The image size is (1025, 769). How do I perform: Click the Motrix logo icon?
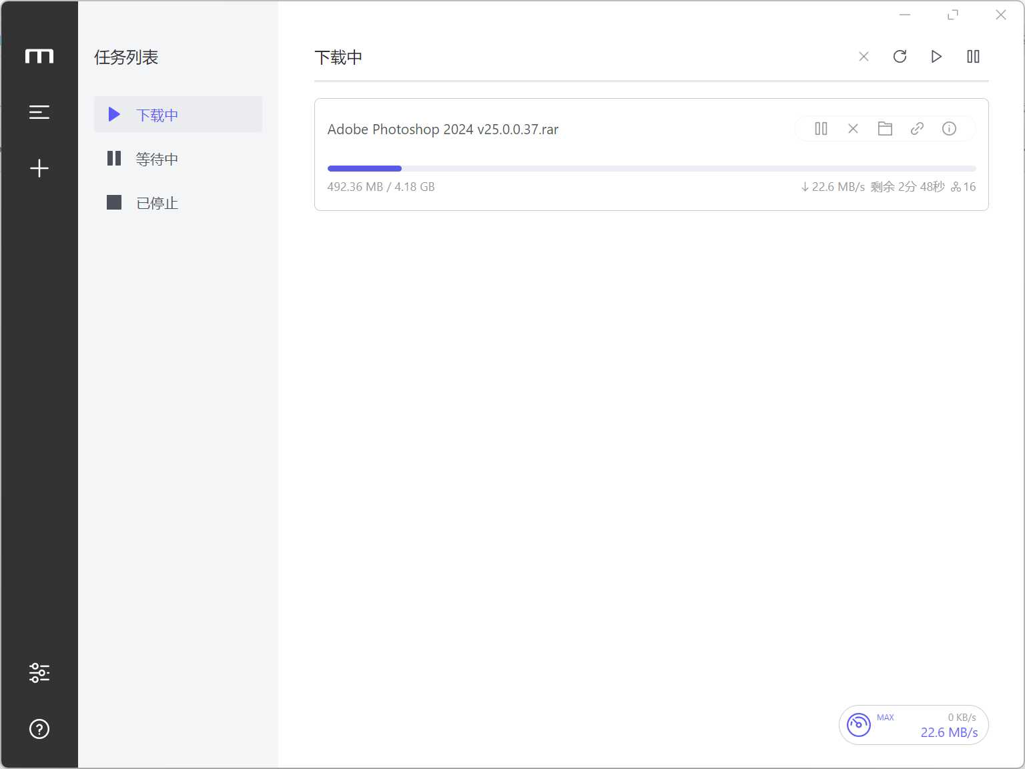point(39,56)
